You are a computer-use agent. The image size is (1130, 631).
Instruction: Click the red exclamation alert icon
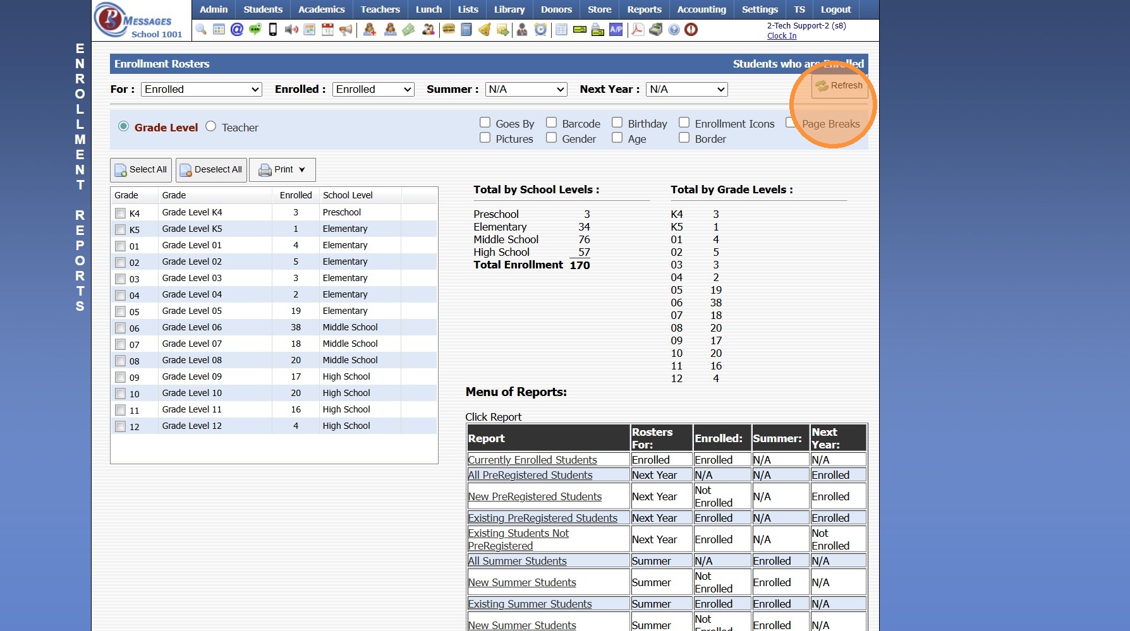(691, 29)
